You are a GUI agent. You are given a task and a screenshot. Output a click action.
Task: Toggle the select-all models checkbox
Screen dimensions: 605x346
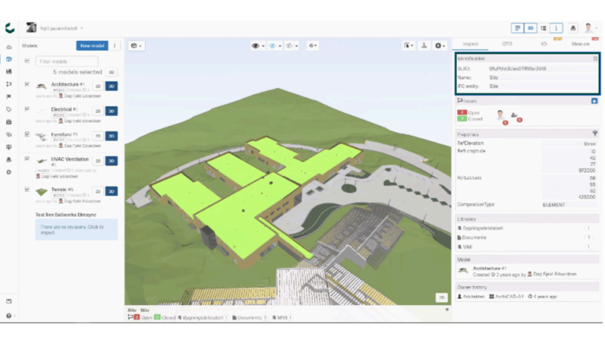click(28, 61)
